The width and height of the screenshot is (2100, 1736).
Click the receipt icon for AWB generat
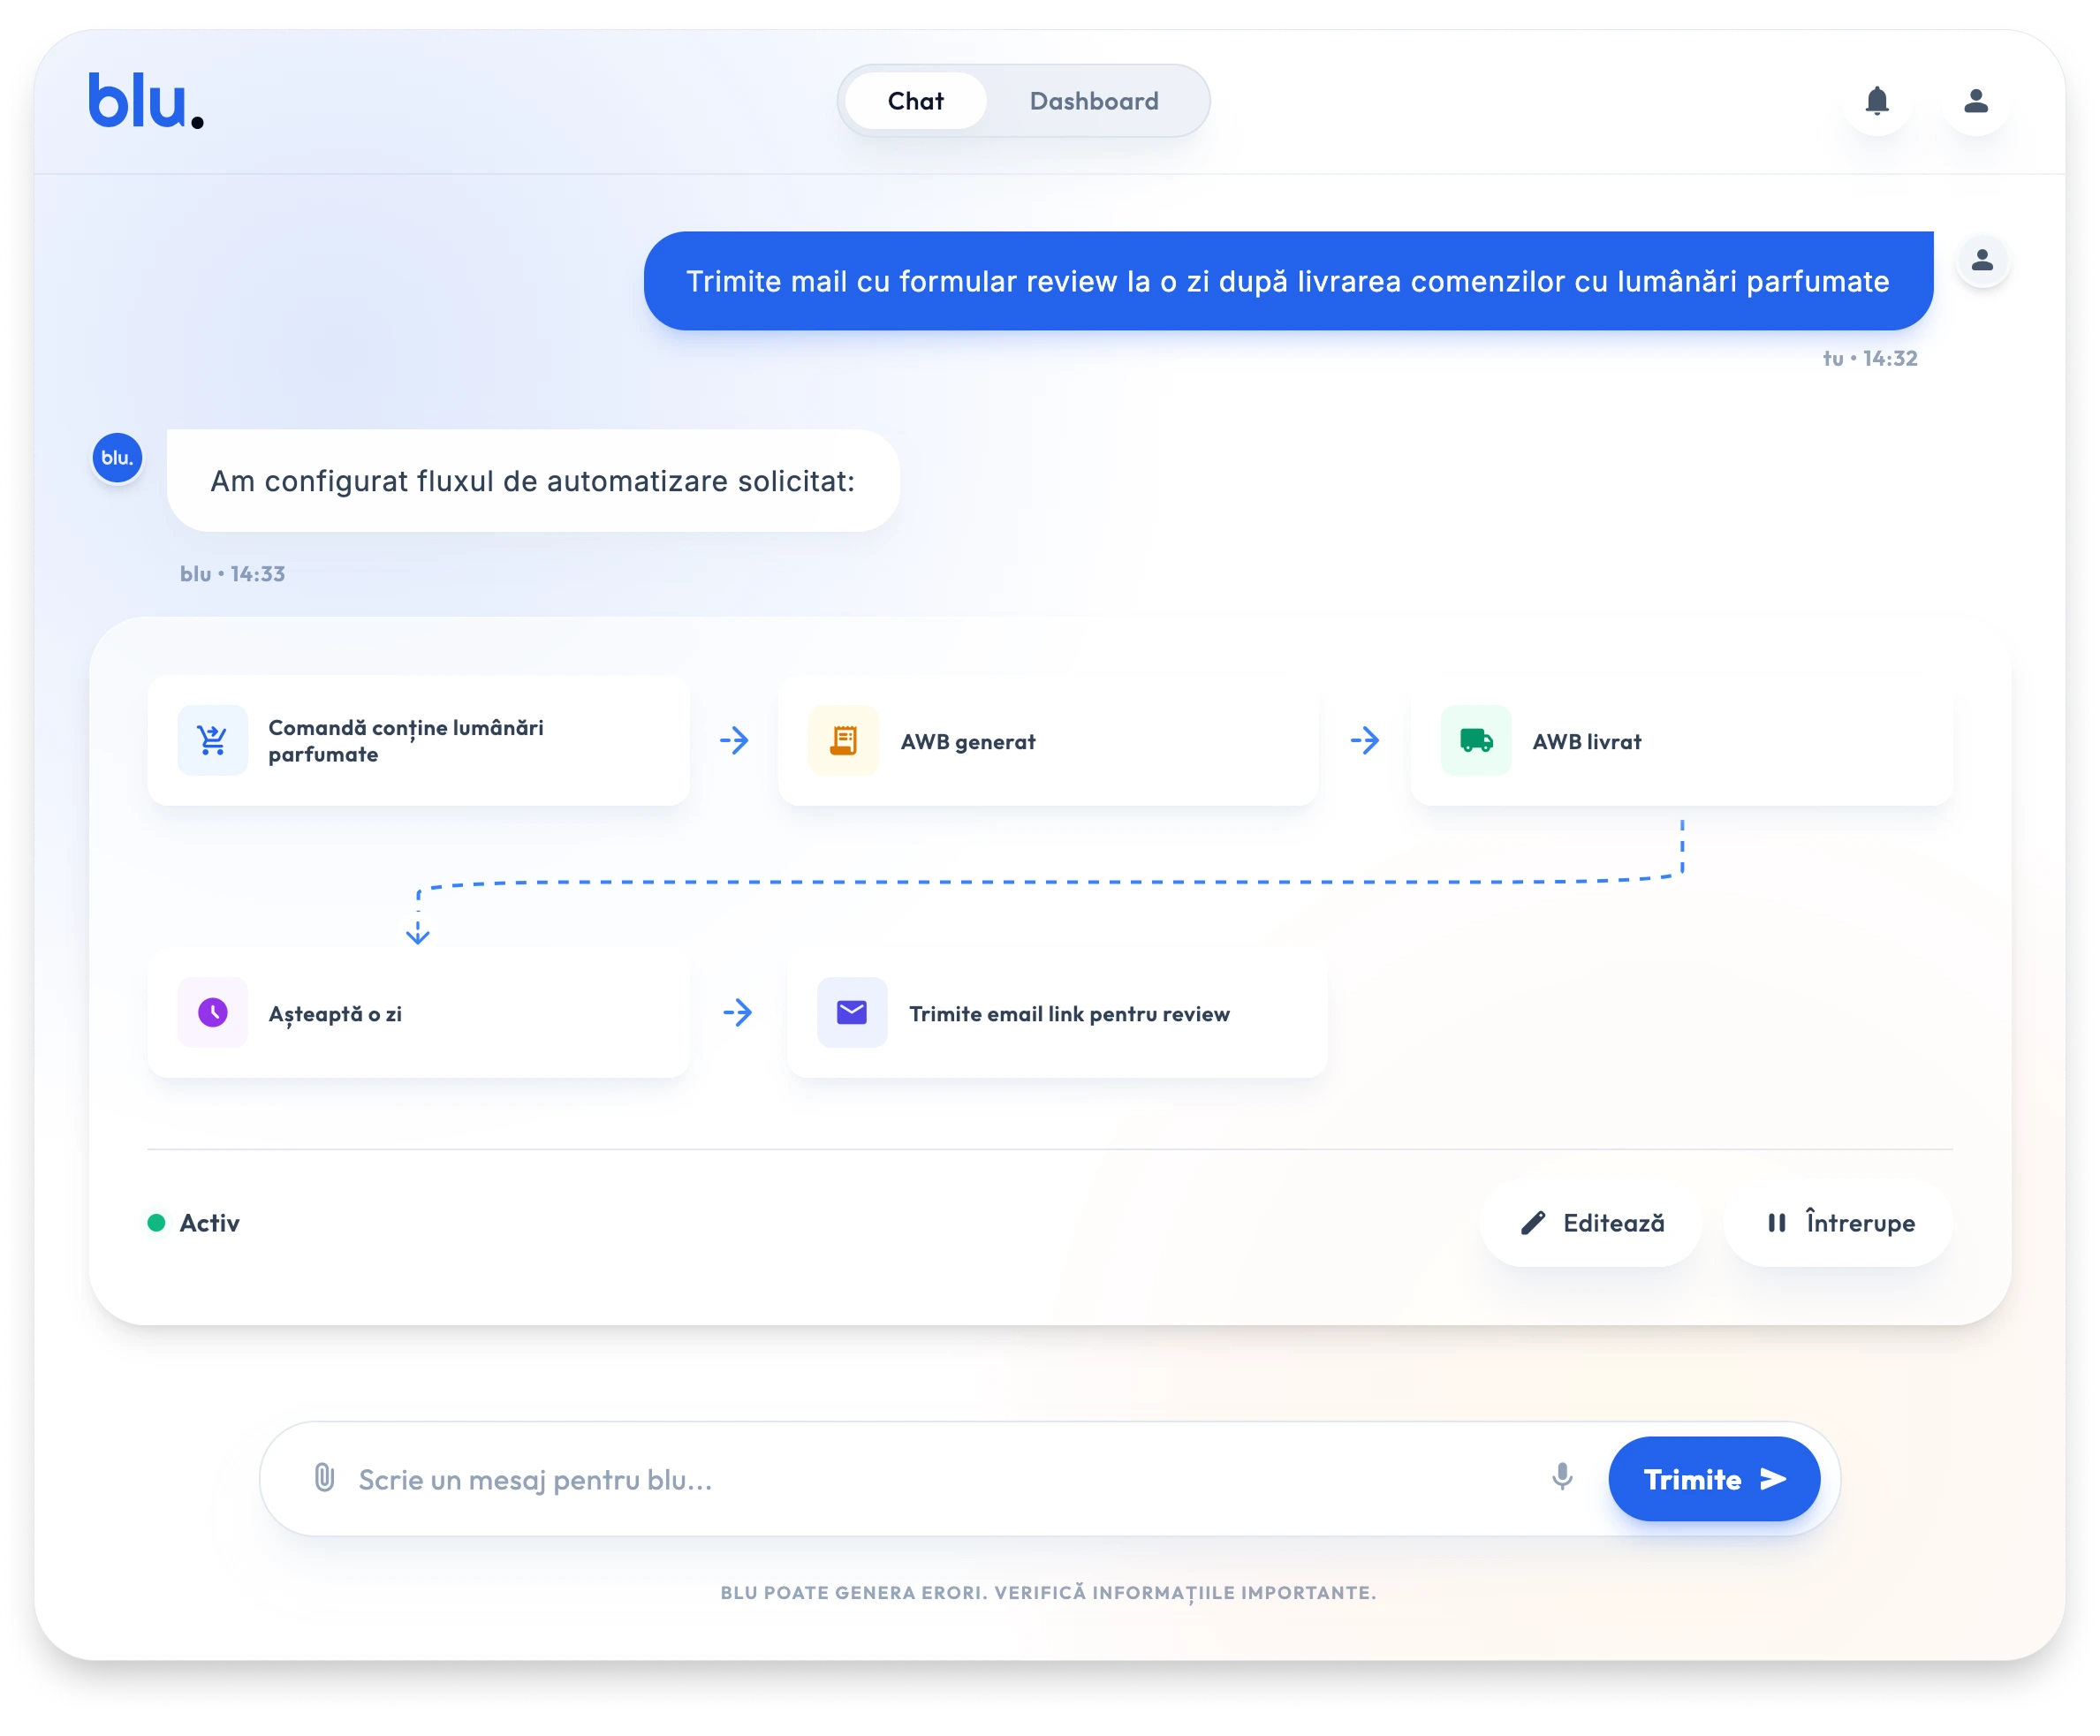pyautogui.click(x=845, y=740)
